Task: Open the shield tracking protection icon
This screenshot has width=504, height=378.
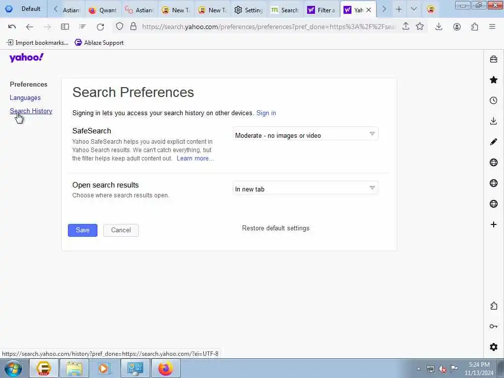Action: click(x=120, y=27)
